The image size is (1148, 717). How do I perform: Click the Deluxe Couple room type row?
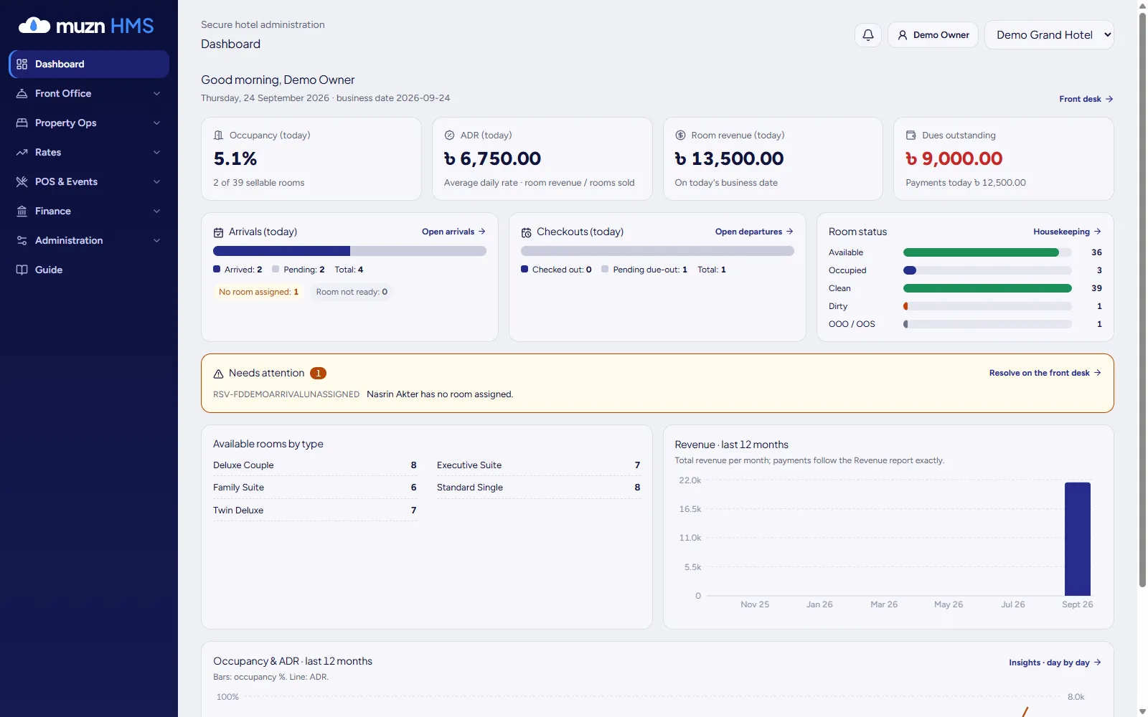pyautogui.click(x=315, y=465)
